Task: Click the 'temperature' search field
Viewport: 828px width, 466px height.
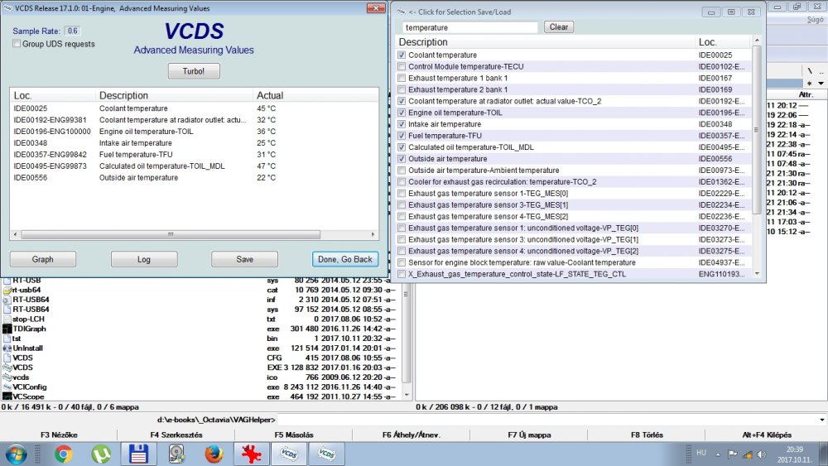Action: click(470, 27)
